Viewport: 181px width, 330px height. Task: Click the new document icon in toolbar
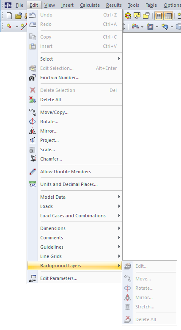pos(9,16)
